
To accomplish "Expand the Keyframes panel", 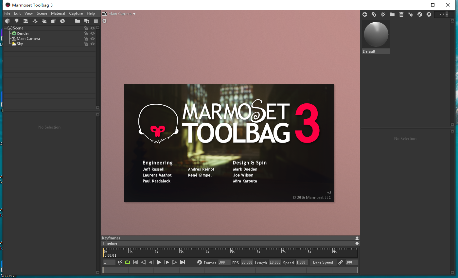I will click(357, 238).
